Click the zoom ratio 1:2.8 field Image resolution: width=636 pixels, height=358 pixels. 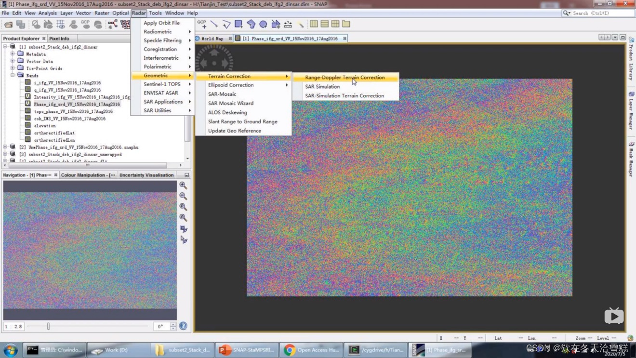point(13,326)
